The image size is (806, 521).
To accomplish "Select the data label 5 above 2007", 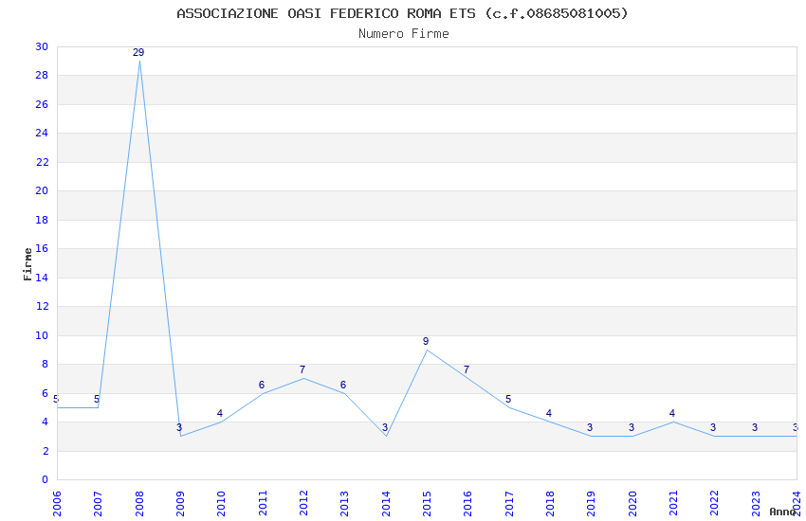I will point(97,400).
